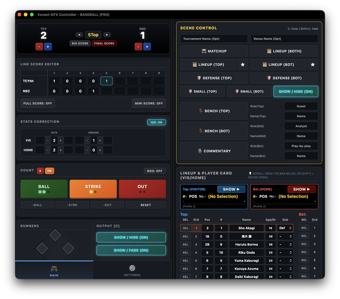Go to previous inning with left arrow
340x299 pixels.
click(x=79, y=35)
